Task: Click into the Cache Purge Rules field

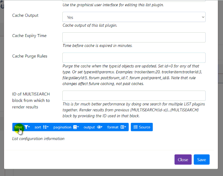Action: pos(134,58)
